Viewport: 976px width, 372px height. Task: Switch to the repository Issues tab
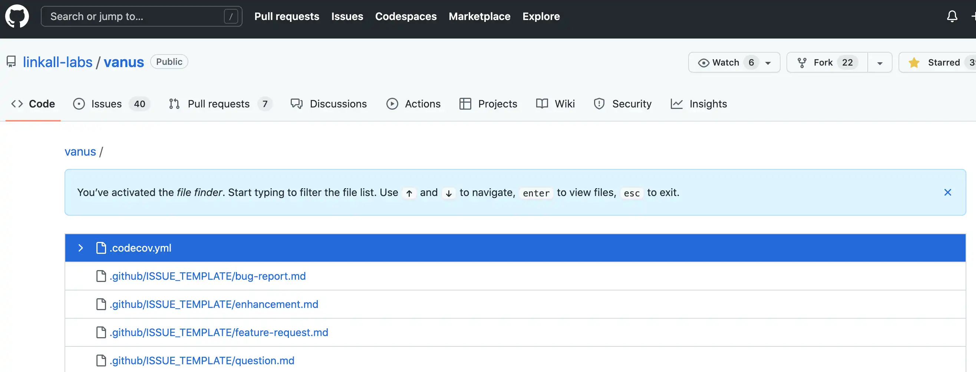111,104
